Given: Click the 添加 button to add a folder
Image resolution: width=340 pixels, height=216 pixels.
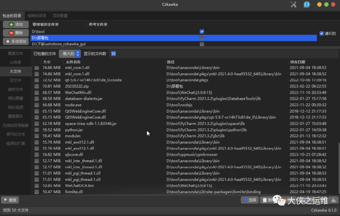Looking at the screenshot, I should click(x=16, y=25).
